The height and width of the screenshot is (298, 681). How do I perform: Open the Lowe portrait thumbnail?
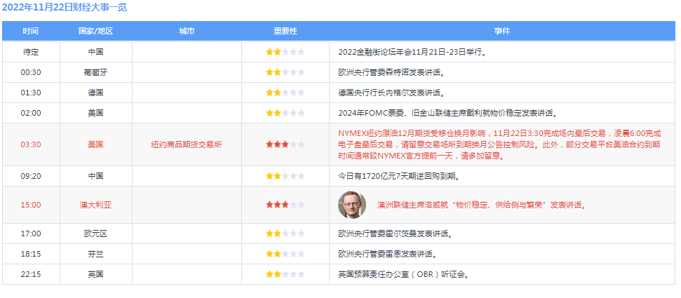352,205
